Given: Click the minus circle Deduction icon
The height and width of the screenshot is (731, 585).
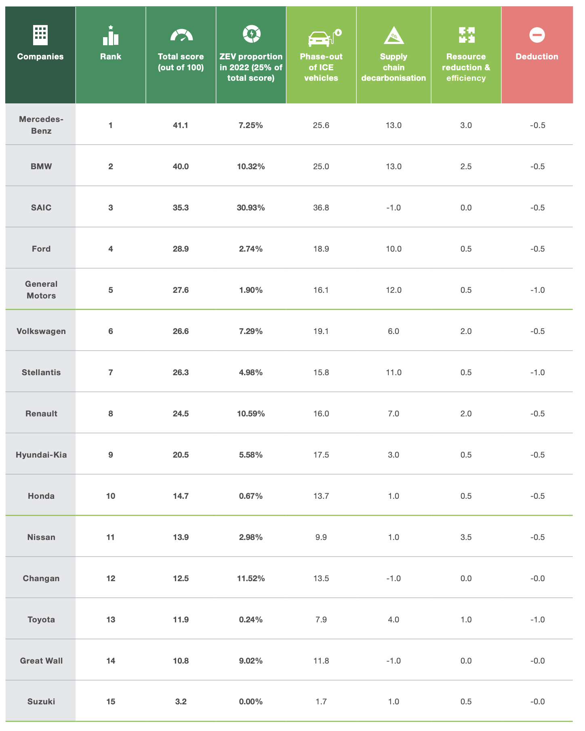Looking at the screenshot, I should 537,35.
